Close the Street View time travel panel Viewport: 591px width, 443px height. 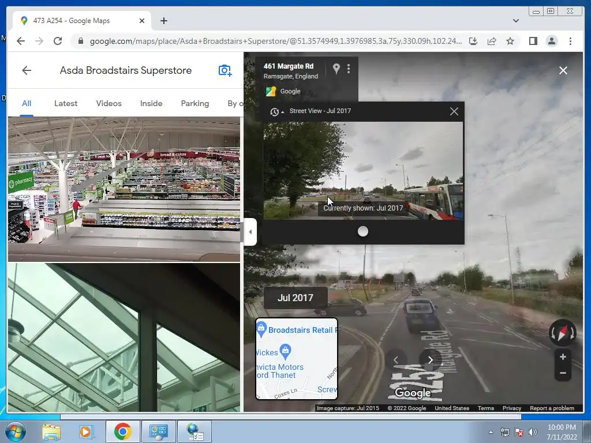coord(454,111)
